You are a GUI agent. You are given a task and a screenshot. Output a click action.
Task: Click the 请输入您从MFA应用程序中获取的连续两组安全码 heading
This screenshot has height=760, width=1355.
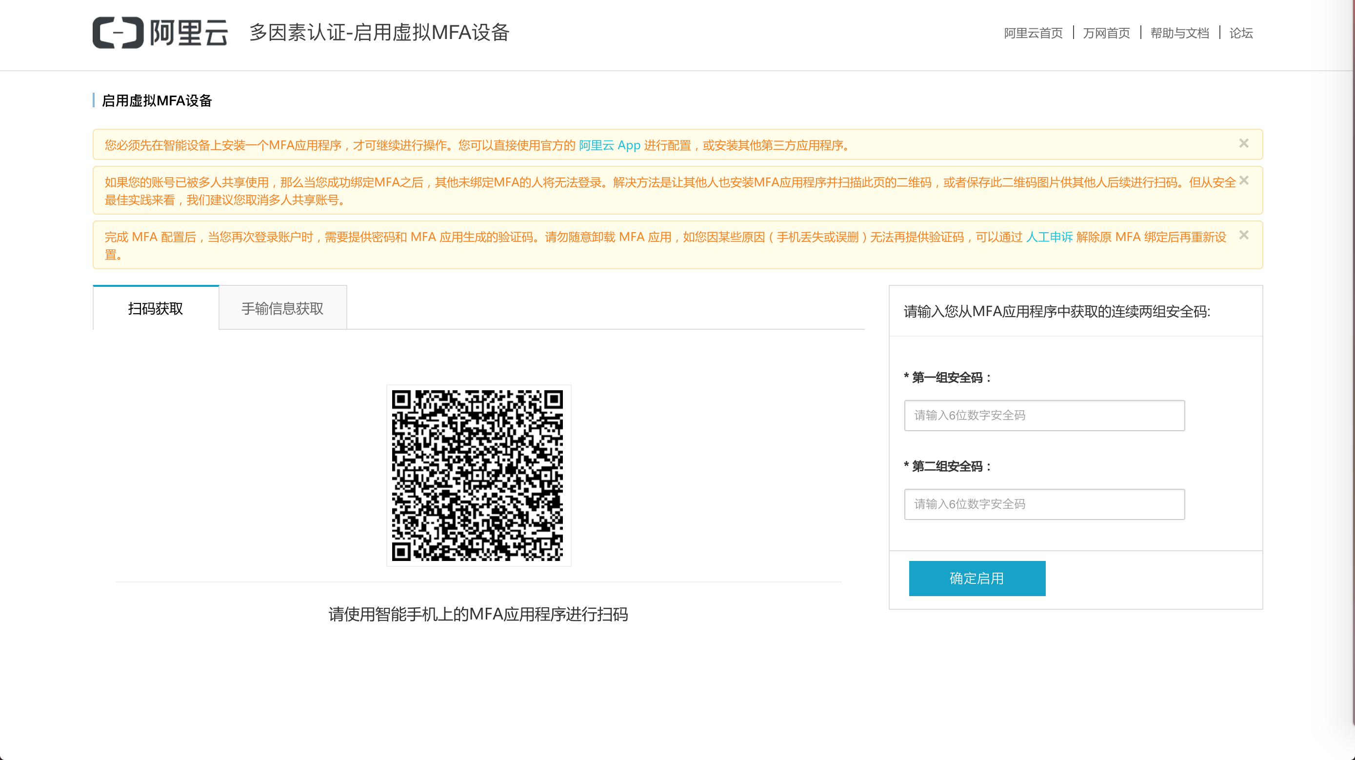[1057, 312]
